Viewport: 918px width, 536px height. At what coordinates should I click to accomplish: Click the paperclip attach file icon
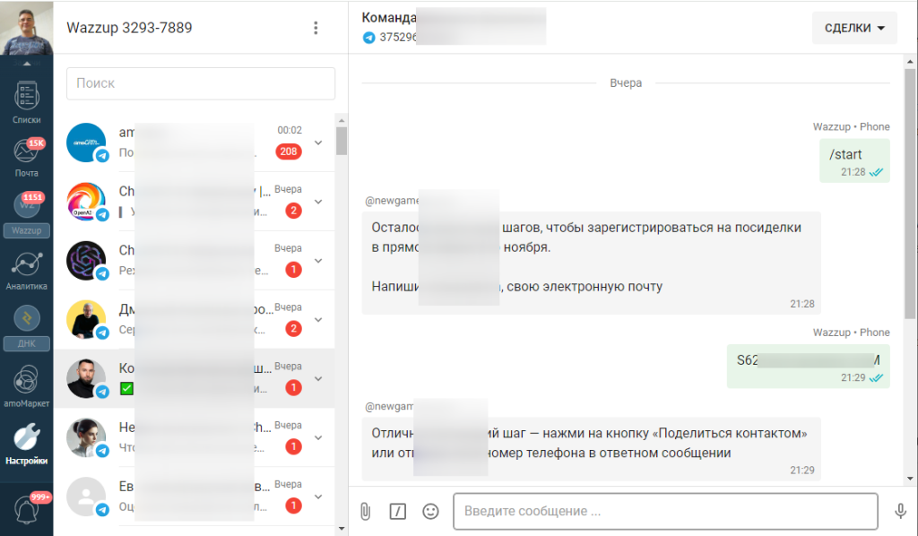point(365,511)
